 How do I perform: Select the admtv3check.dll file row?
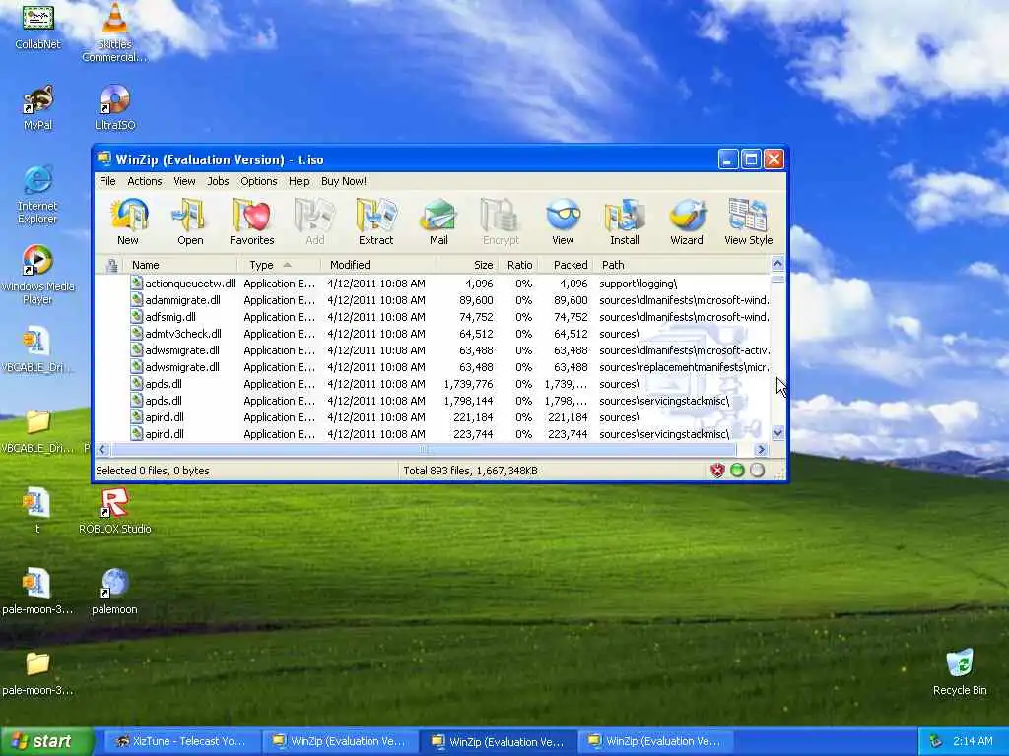433,334
